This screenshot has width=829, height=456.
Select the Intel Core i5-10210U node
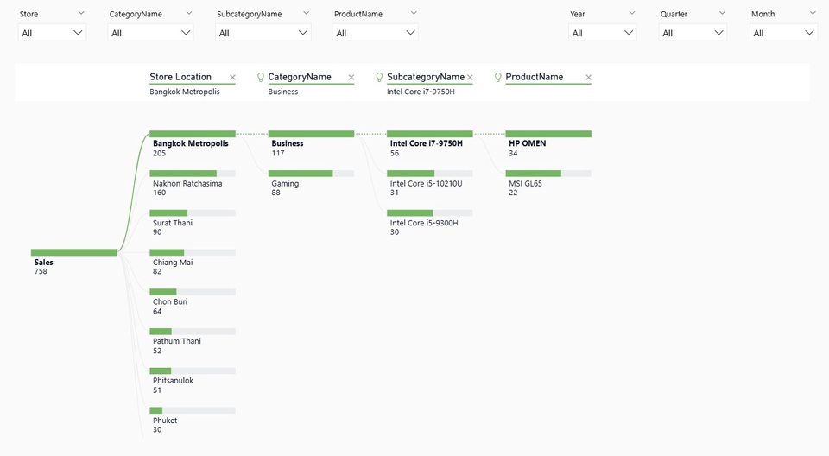(x=430, y=184)
